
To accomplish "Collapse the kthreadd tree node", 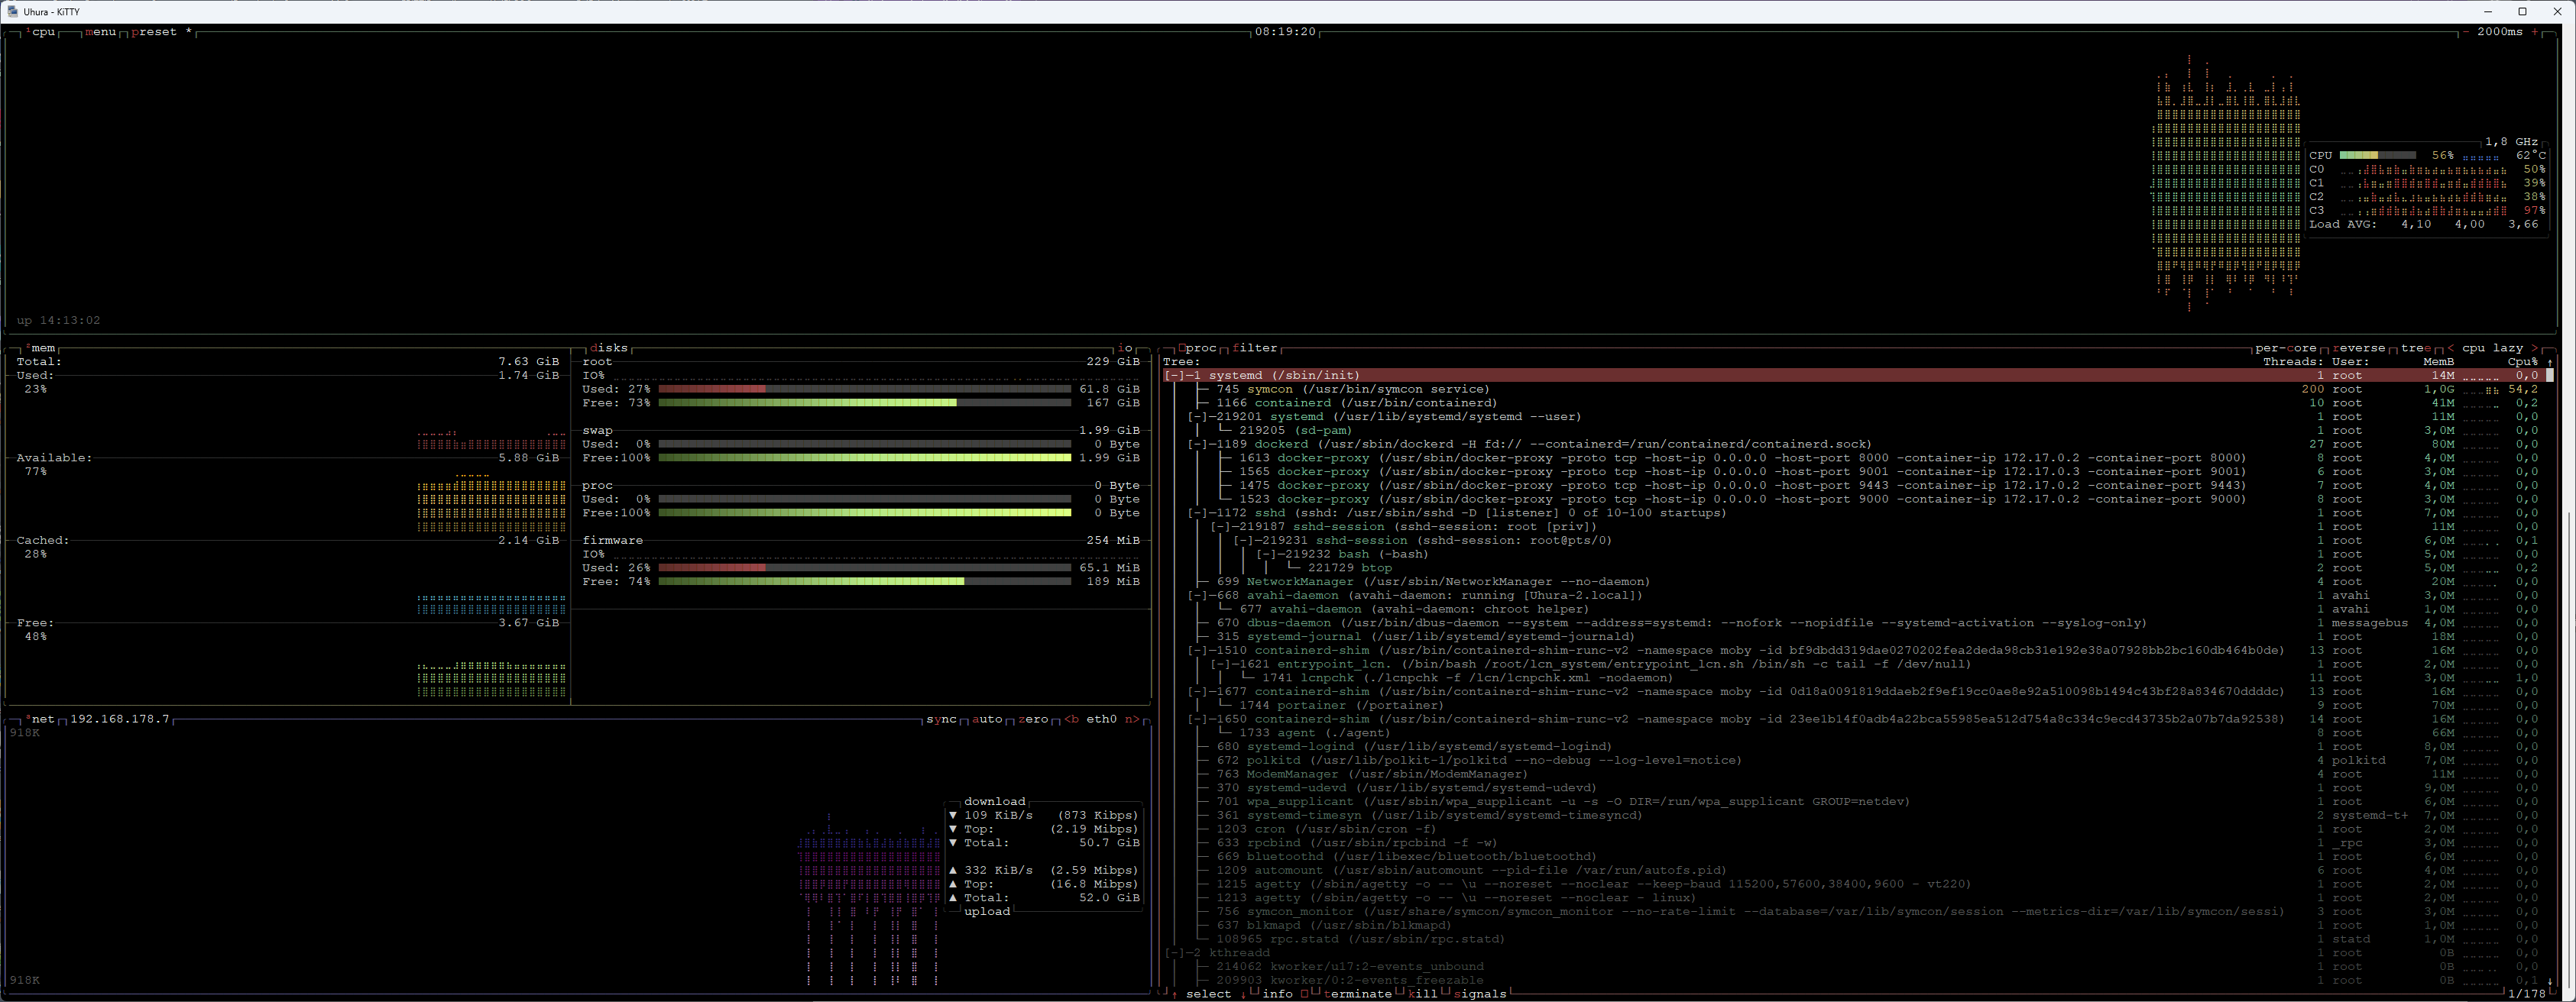I will pos(1174,953).
